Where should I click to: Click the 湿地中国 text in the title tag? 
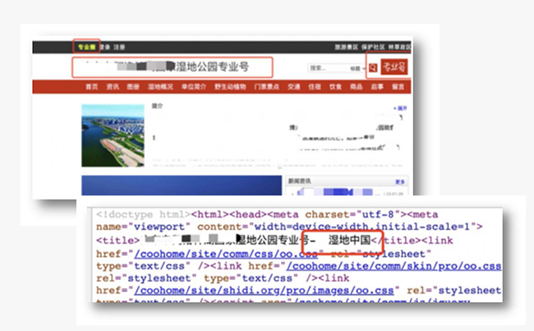point(349,240)
